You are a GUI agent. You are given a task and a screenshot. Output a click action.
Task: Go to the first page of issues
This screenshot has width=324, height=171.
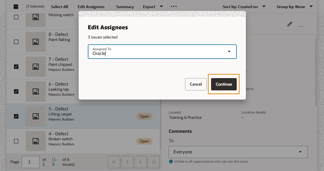(x=114, y=162)
